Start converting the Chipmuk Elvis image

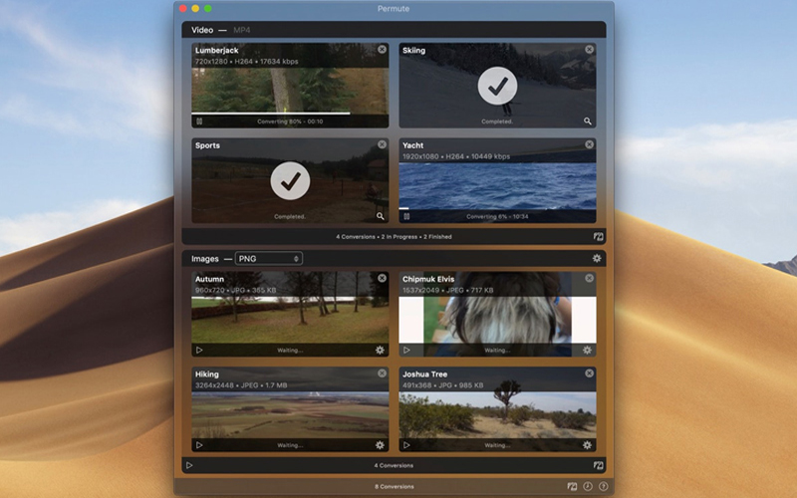(x=406, y=351)
